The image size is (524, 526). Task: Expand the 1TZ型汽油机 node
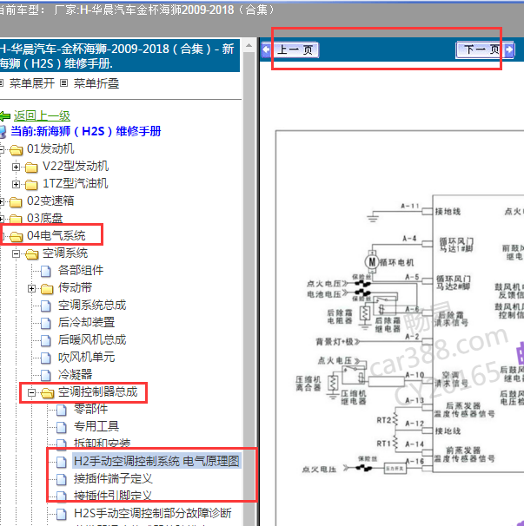16,184
